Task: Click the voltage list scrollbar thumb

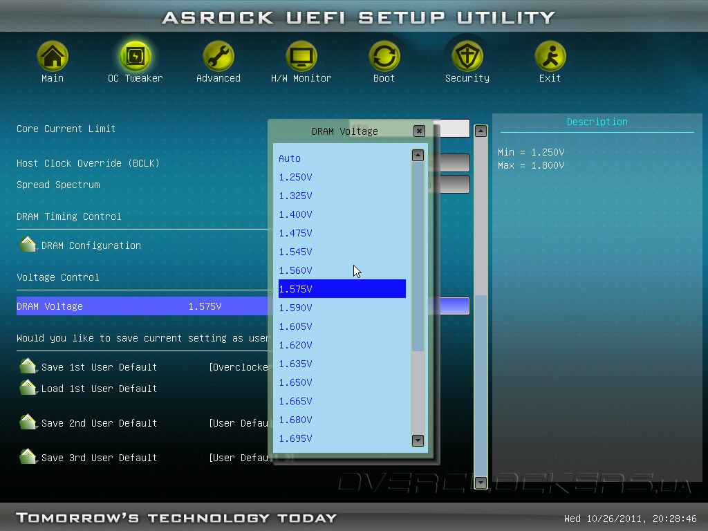Action: click(418, 256)
